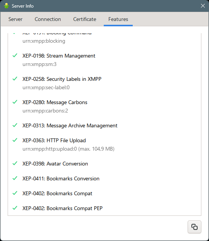The image size is (209, 241).
Task: Select XEP-0313: Message Archive Management
Action: click(x=70, y=125)
